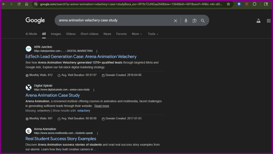Open the browser extensions puzzle icon
This screenshot has width=273, height=154.
tap(255, 4)
